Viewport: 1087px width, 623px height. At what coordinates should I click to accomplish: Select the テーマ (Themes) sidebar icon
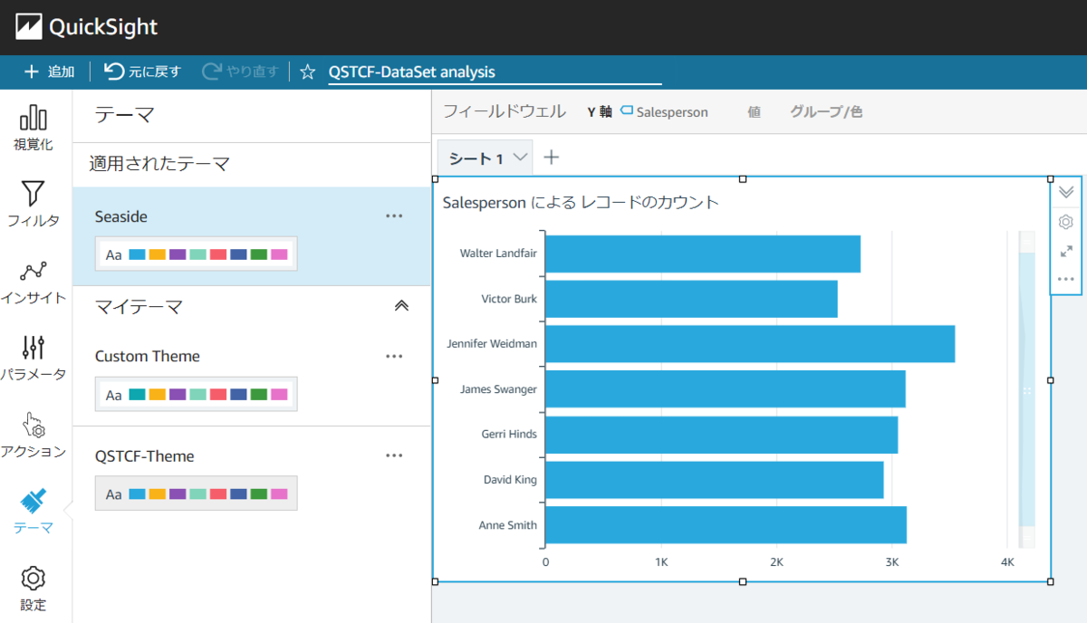pos(34,512)
